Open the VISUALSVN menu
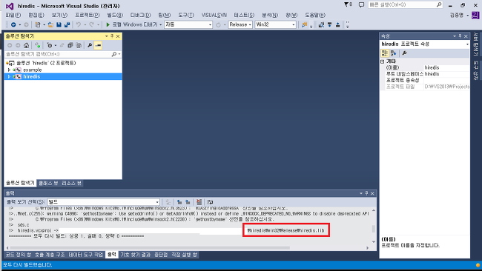Viewport: 482px width, 271px height. (214, 15)
